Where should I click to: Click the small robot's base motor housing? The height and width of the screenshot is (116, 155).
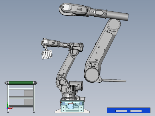coord(76,86)
